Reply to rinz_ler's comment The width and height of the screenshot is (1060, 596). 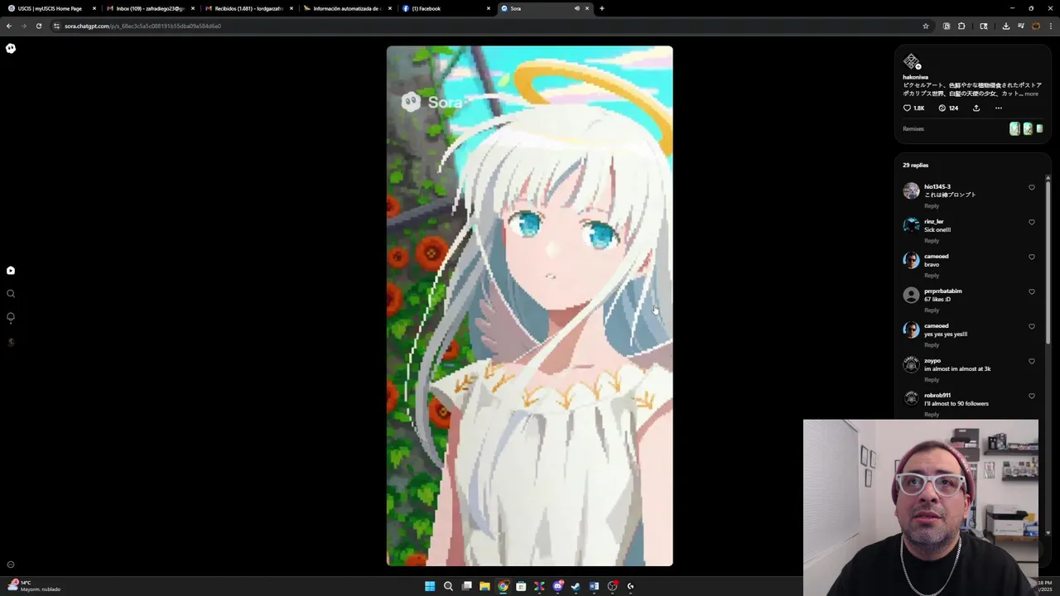point(932,241)
